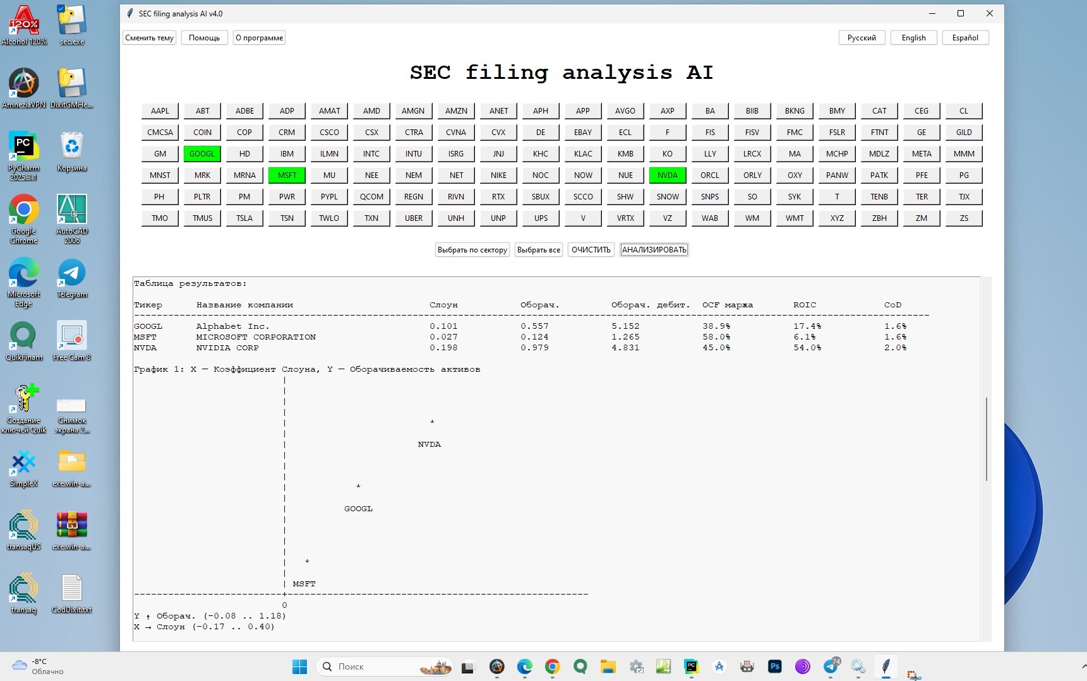Clear selection with ОЧИСТИТЬ button
Viewport: 1087px width, 681px height.
(591, 250)
